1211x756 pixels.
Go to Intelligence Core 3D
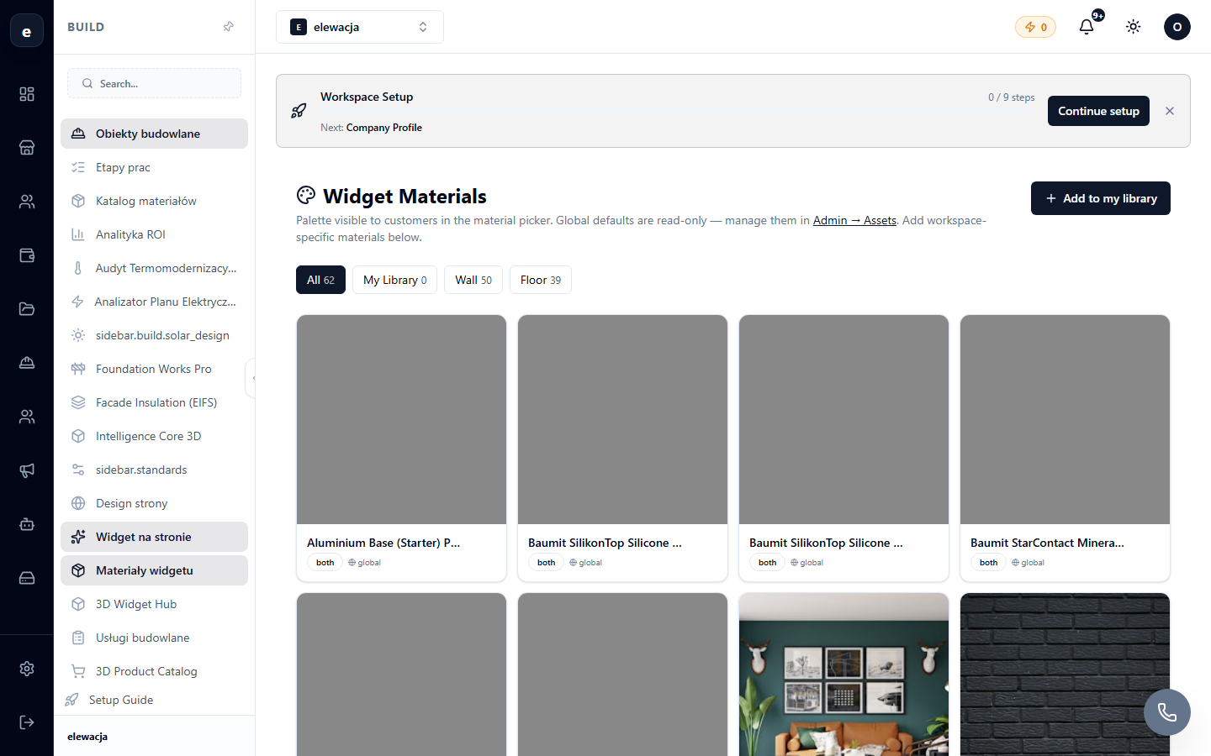(x=154, y=436)
